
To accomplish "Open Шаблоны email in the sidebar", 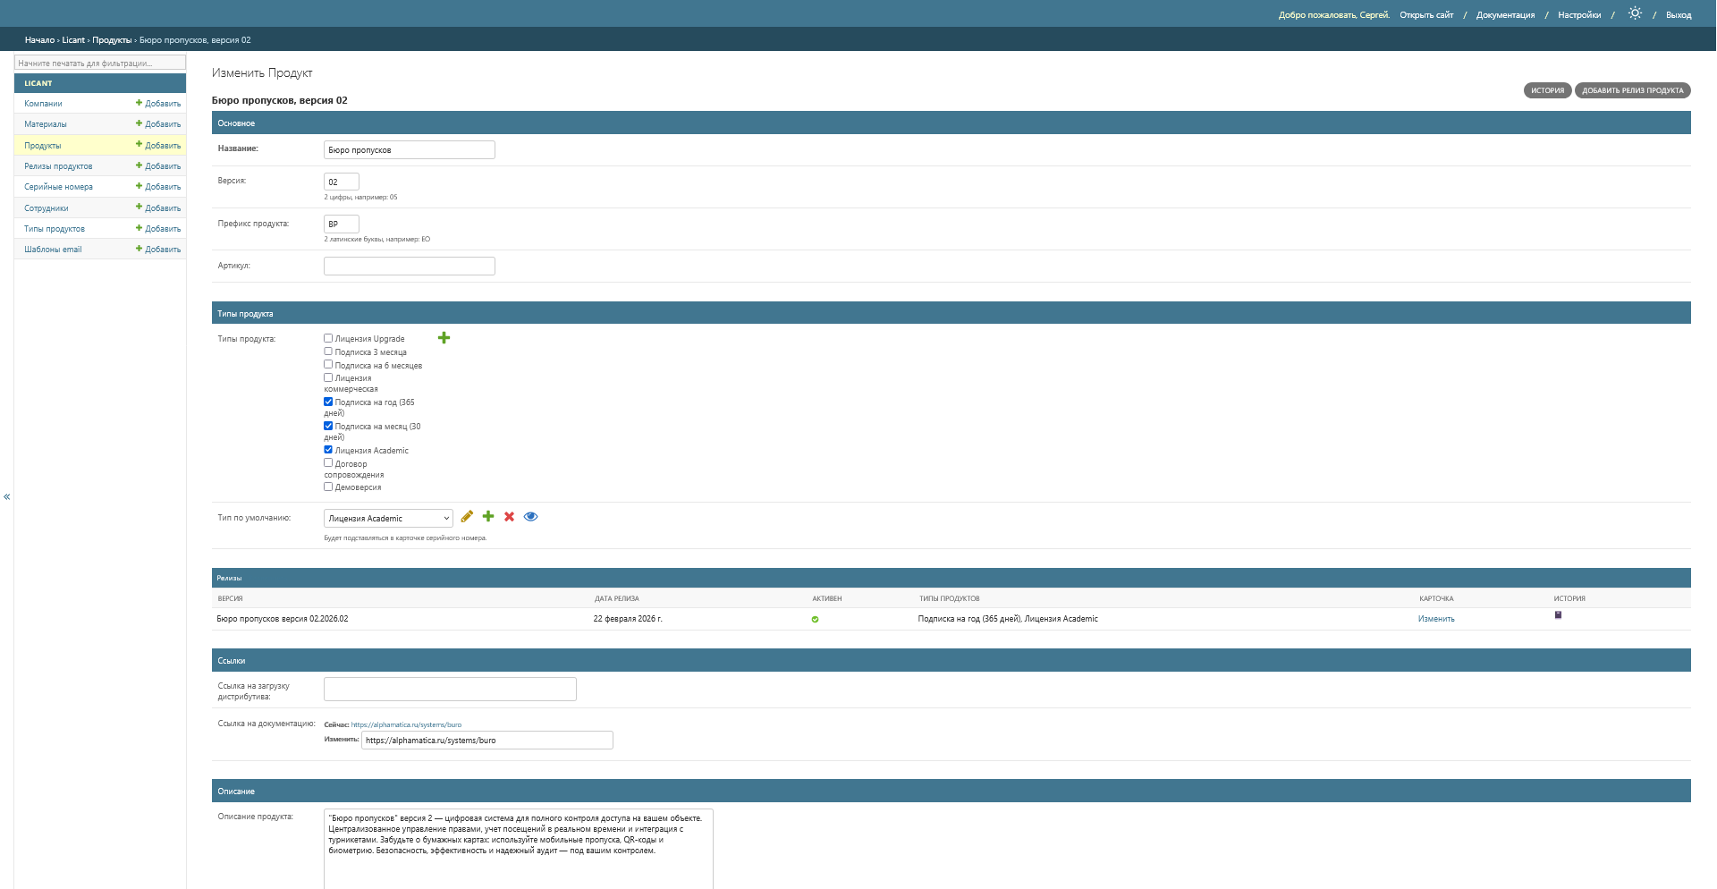I will click(x=53, y=250).
